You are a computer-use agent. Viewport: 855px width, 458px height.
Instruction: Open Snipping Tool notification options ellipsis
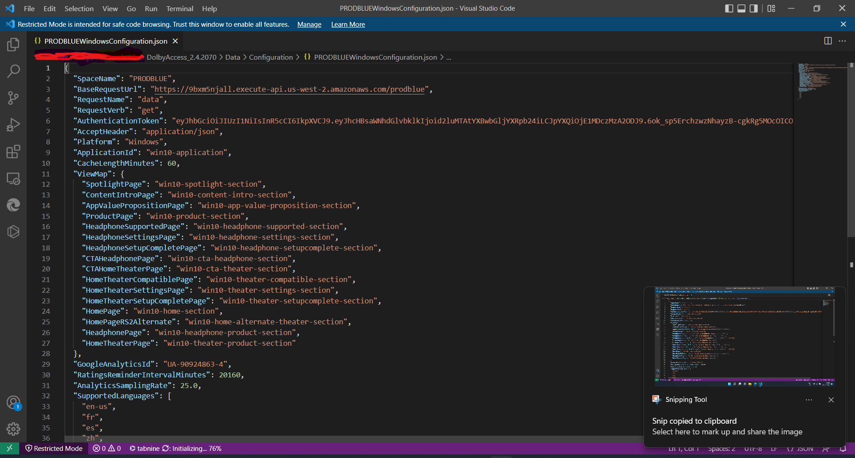(x=809, y=400)
